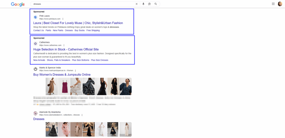Open the striped dress seated model thumbnail
285x138 pixels.
click(x=76, y=86)
